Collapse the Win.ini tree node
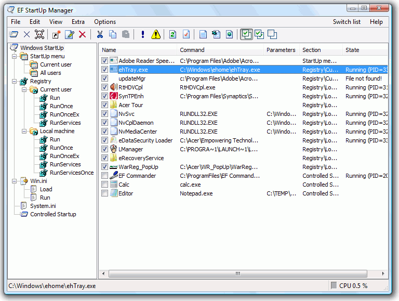Viewport: 399px width, 301px height. [x=15, y=181]
